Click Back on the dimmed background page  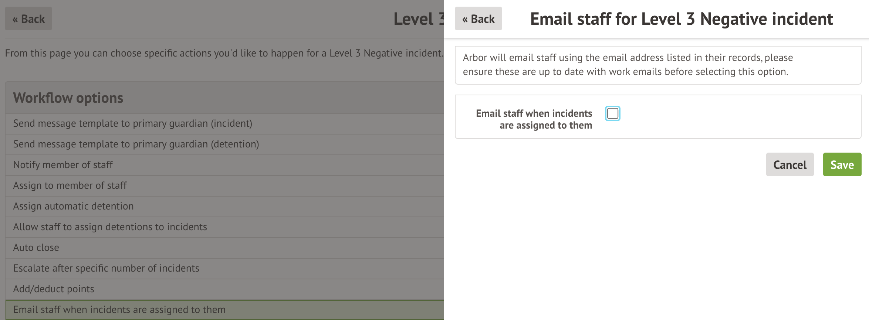point(28,19)
